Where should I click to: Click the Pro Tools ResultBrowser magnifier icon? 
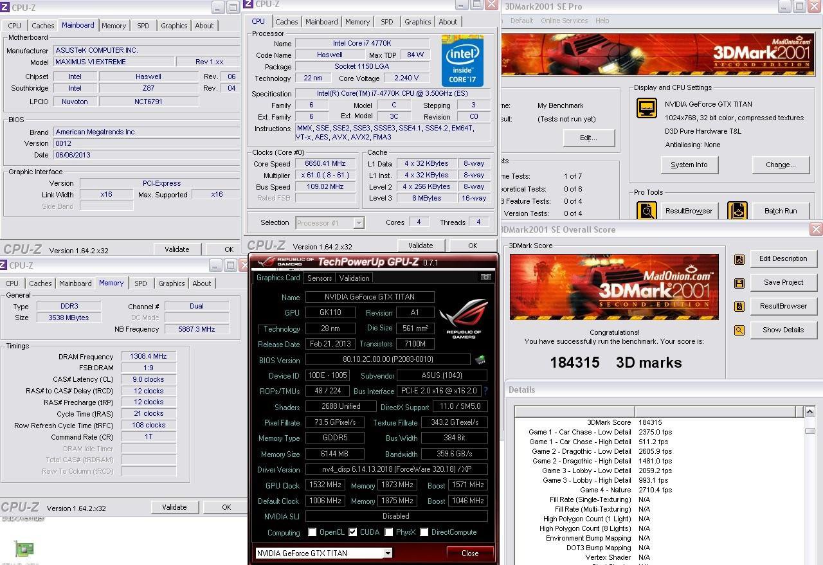(x=647, y=211)
